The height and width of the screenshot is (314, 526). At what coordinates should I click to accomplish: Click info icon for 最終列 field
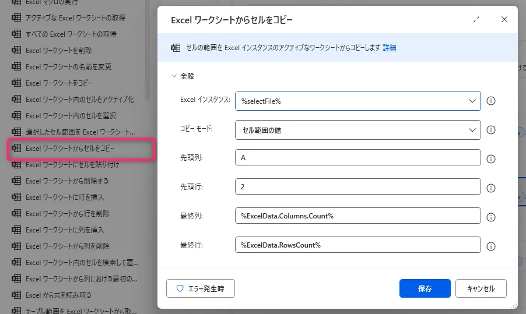pos(491,217)
